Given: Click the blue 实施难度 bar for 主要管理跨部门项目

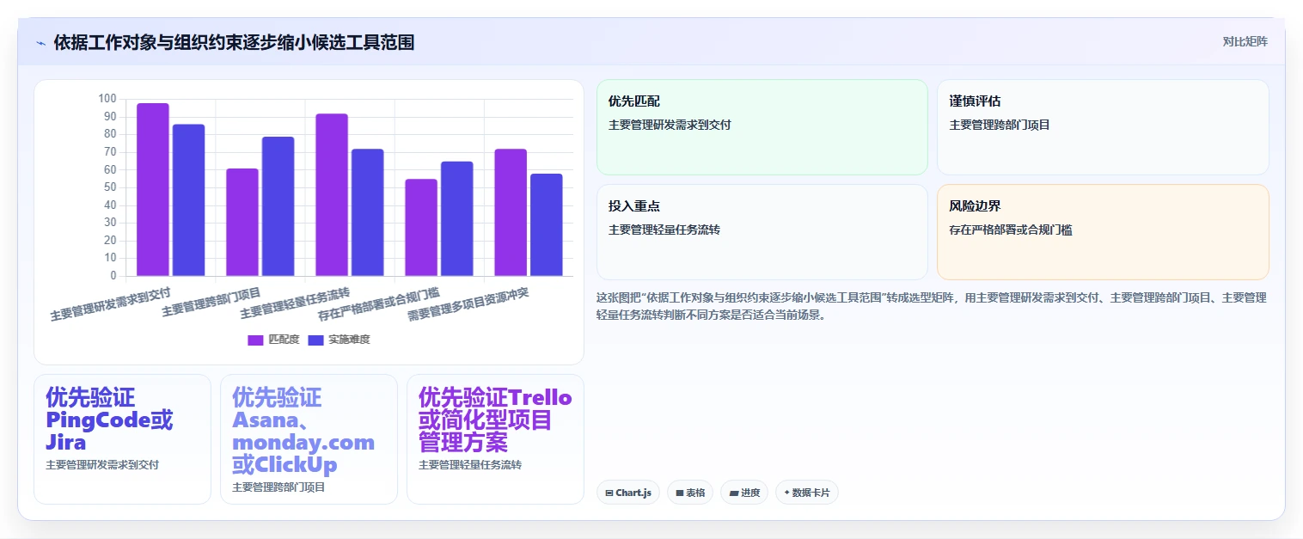Looking at the screenshot, I should point(278,206).
